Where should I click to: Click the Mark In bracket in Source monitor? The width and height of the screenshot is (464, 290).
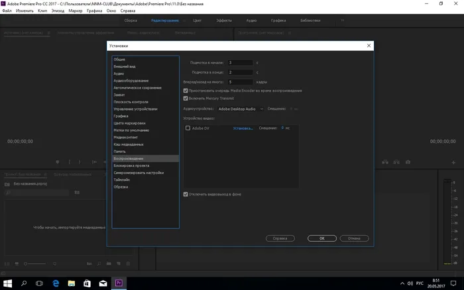70,162
